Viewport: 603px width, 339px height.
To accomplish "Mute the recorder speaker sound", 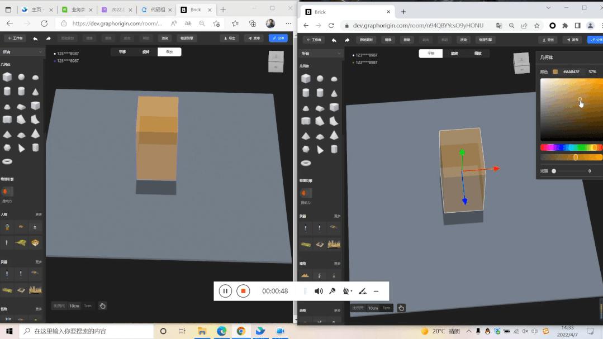I will (x=319, y=292).
